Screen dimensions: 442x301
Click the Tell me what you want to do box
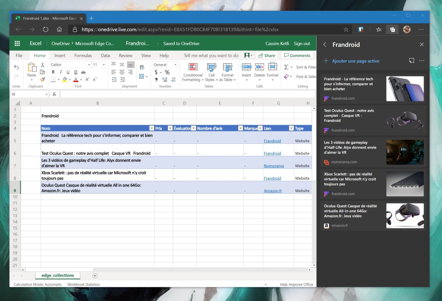[211, 56]
